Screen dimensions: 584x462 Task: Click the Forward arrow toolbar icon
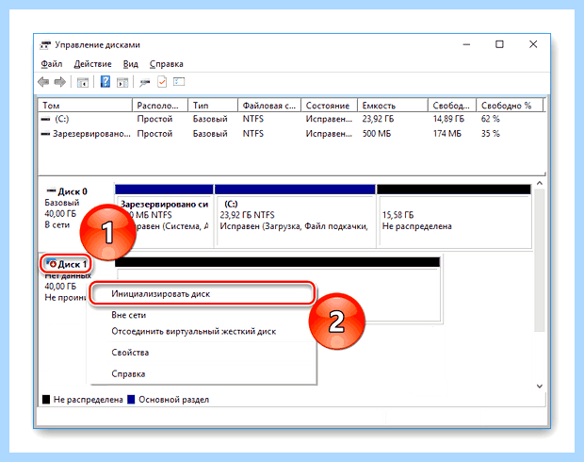60,82
